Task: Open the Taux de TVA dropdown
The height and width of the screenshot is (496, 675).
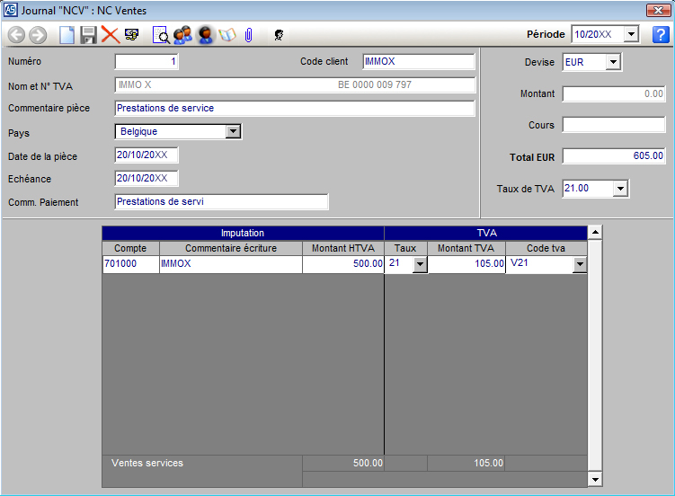Action: pyautogui.click(x=619, y=189)
